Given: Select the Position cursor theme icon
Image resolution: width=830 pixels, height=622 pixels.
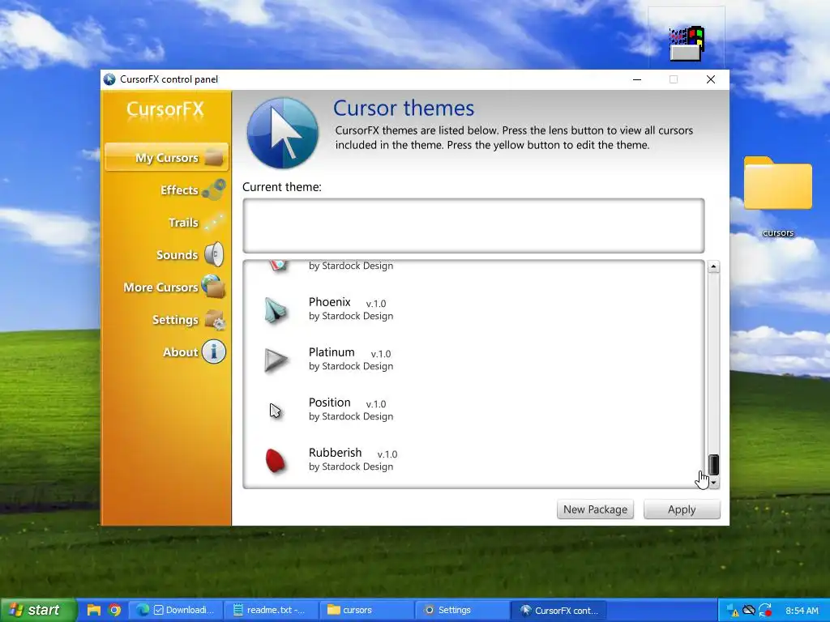Looking at the screenshot, I should 276,411.
